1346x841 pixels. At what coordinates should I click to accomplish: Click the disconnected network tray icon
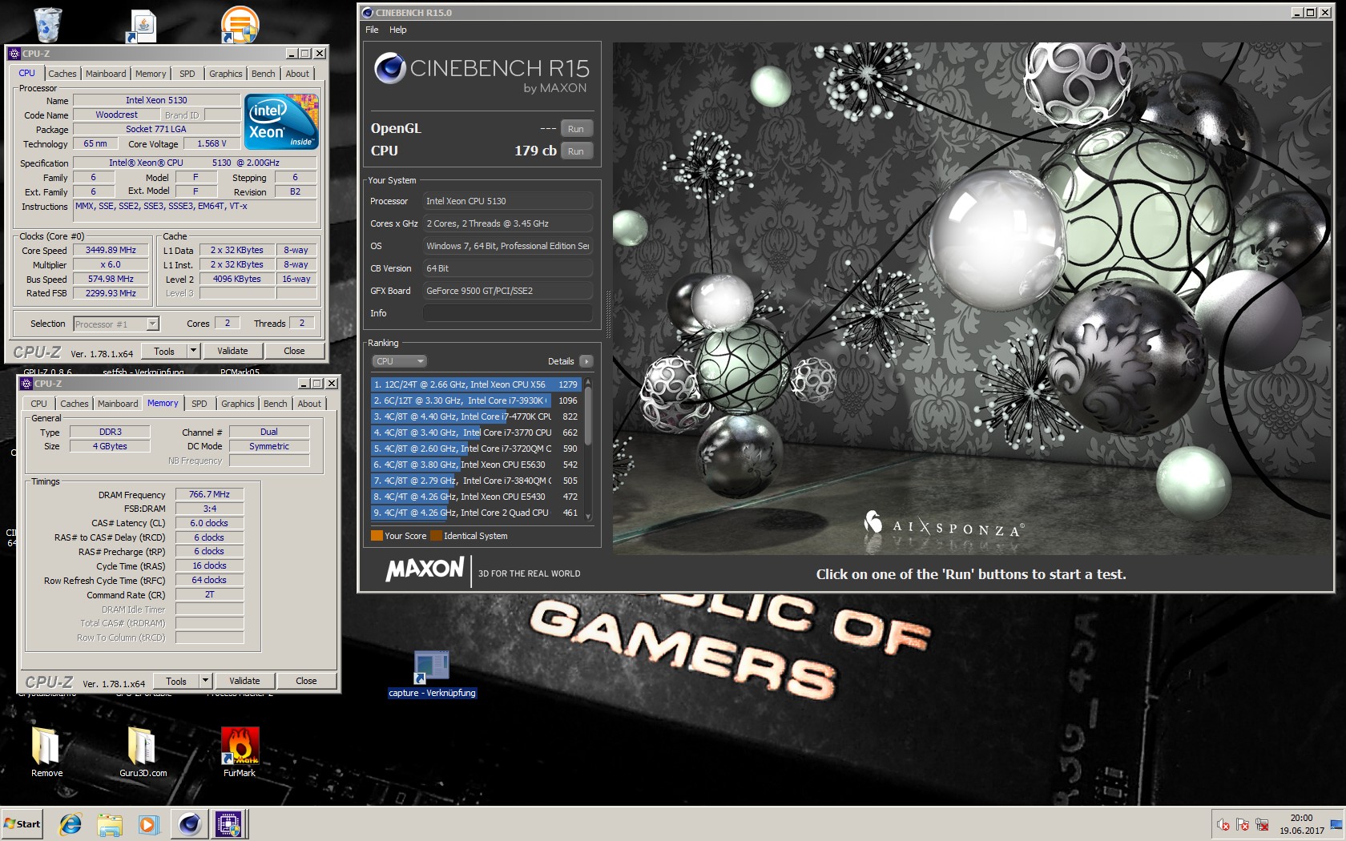pos(1262,824)
